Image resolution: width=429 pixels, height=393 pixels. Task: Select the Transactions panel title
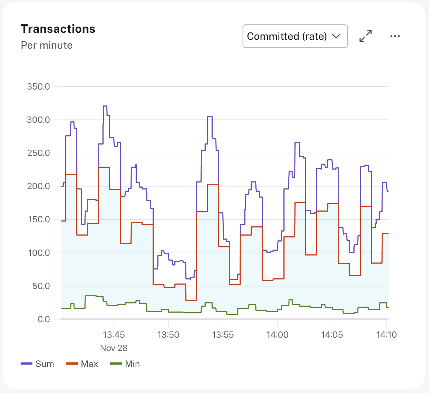pyautogui.click(x=58, y=29)
